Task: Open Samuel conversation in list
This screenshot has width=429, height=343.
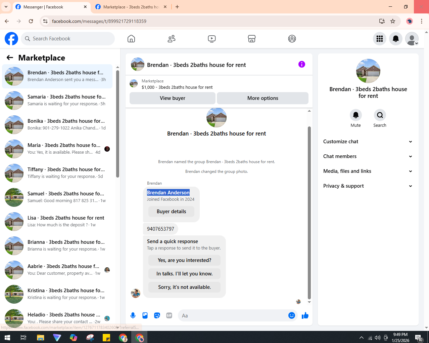Action: pyautogui.click(x=57, y=197)
